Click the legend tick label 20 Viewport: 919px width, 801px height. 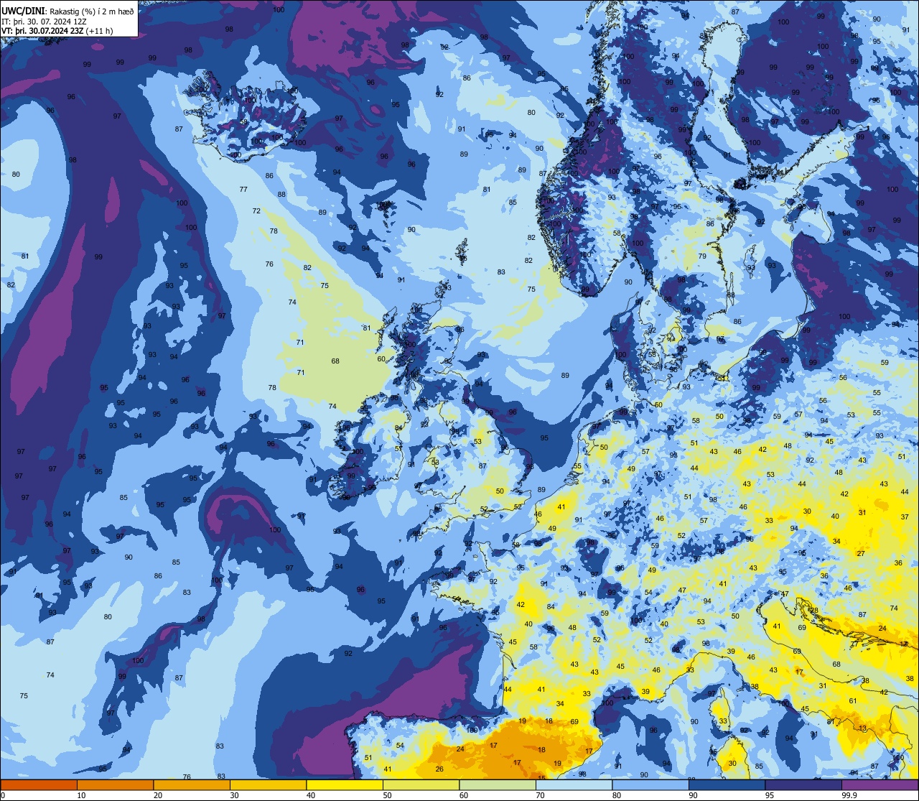pos(158,795)
